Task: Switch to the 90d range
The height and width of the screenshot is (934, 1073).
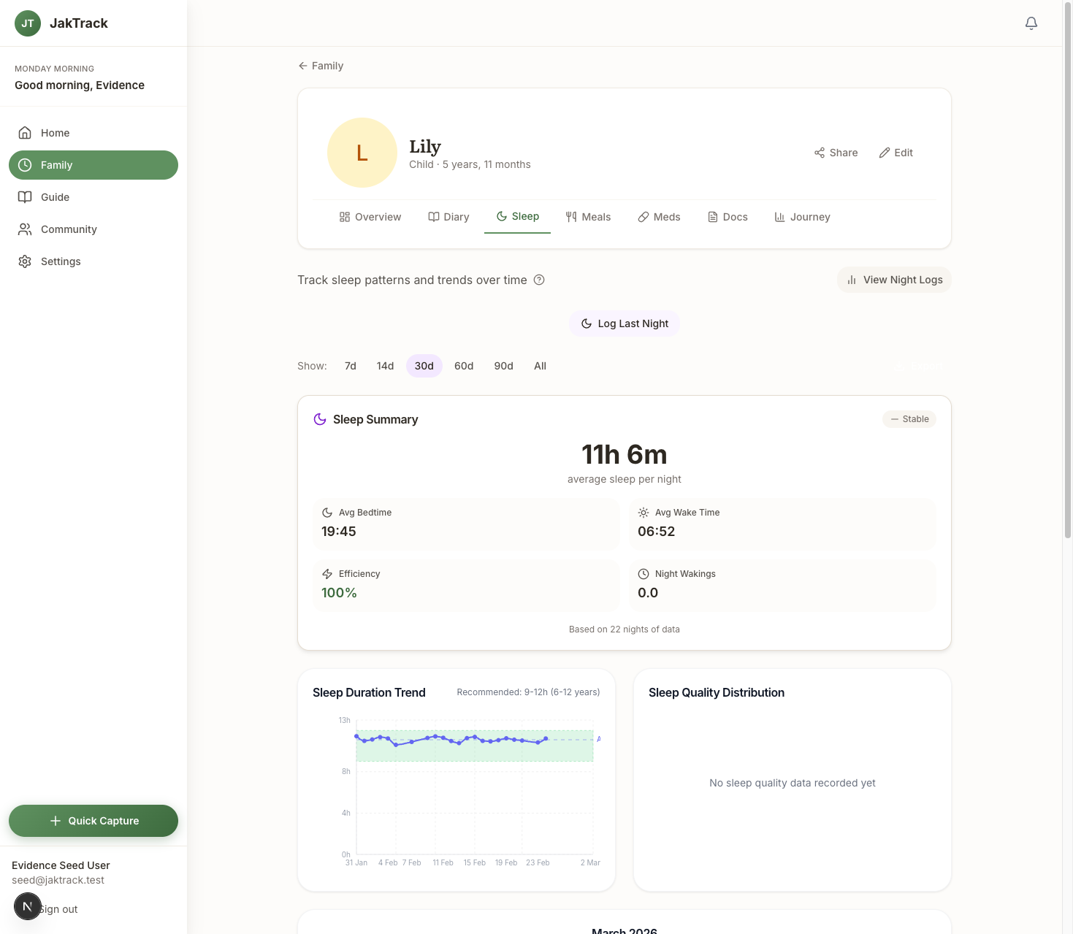Action: click(503, 366)
